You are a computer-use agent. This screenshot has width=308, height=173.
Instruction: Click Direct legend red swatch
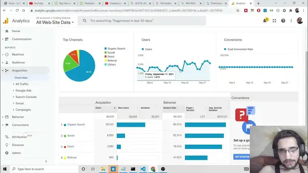point(105,57)
